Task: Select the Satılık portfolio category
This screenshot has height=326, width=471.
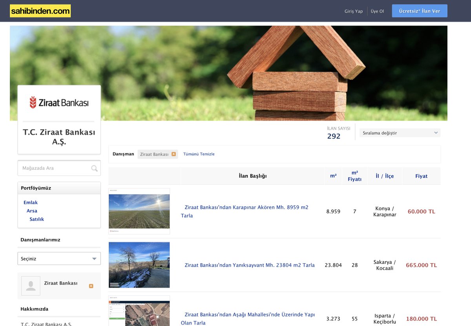Action: [x=37, y=219]
